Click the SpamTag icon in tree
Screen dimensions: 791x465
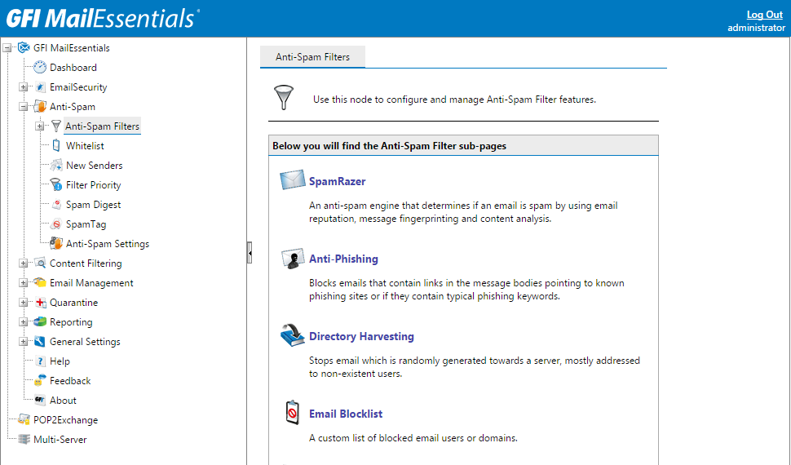tap(56, 224)
